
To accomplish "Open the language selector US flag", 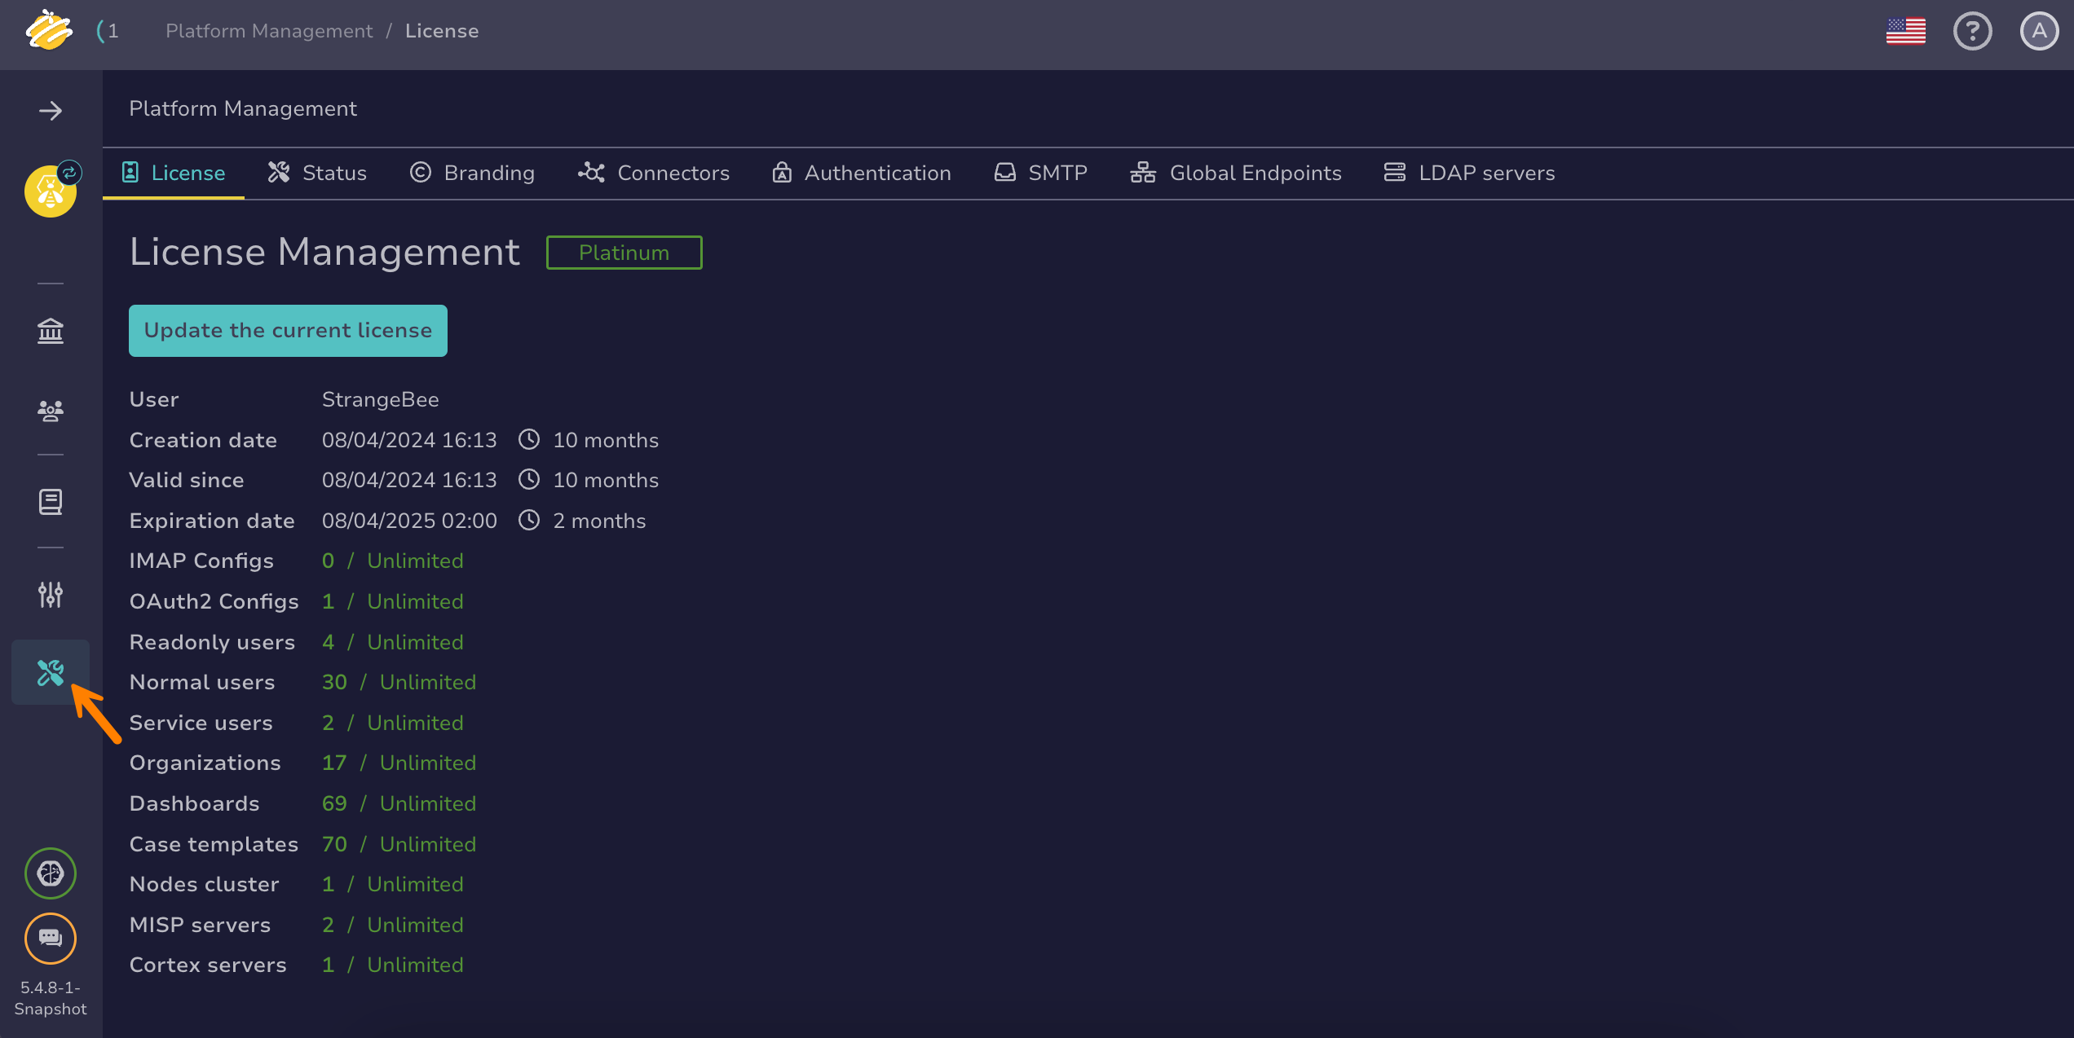I will click(1906, 32).
